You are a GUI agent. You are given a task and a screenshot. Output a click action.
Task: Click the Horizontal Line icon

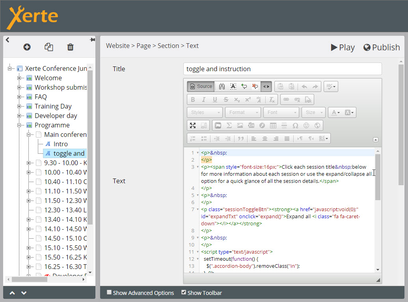point(284,125)
